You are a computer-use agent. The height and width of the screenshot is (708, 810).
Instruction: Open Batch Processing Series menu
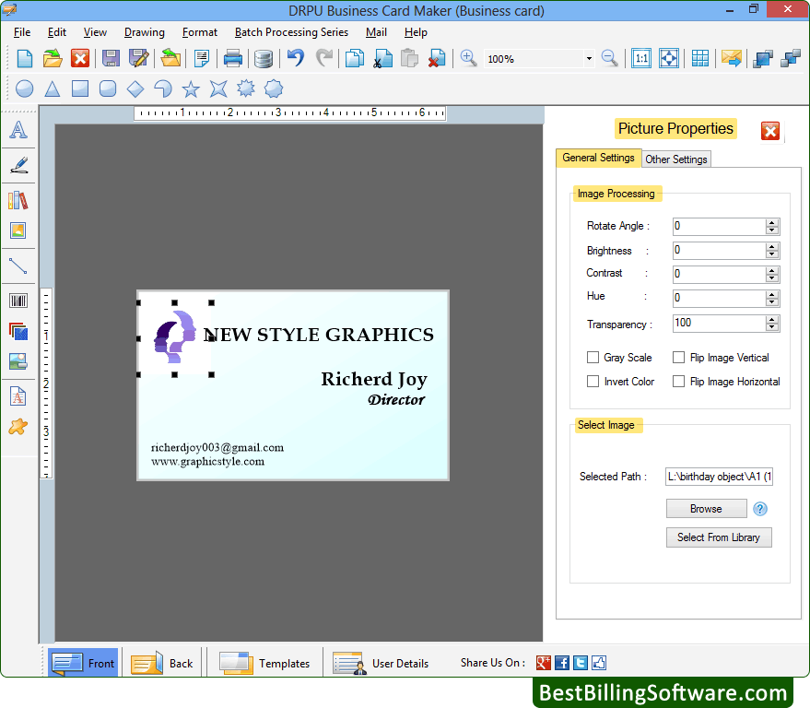coord(291,32)
